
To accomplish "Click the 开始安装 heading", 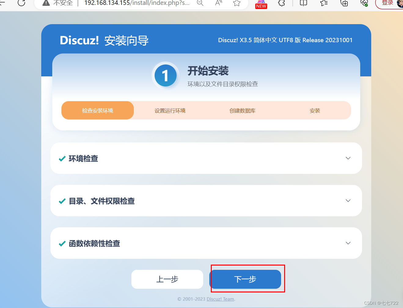I will coord(208,71).
